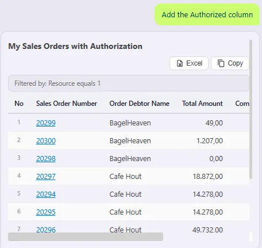Viewport: 262px width, 248px height.
Task: Select the 'No' column header
Action: coord(19,104)
